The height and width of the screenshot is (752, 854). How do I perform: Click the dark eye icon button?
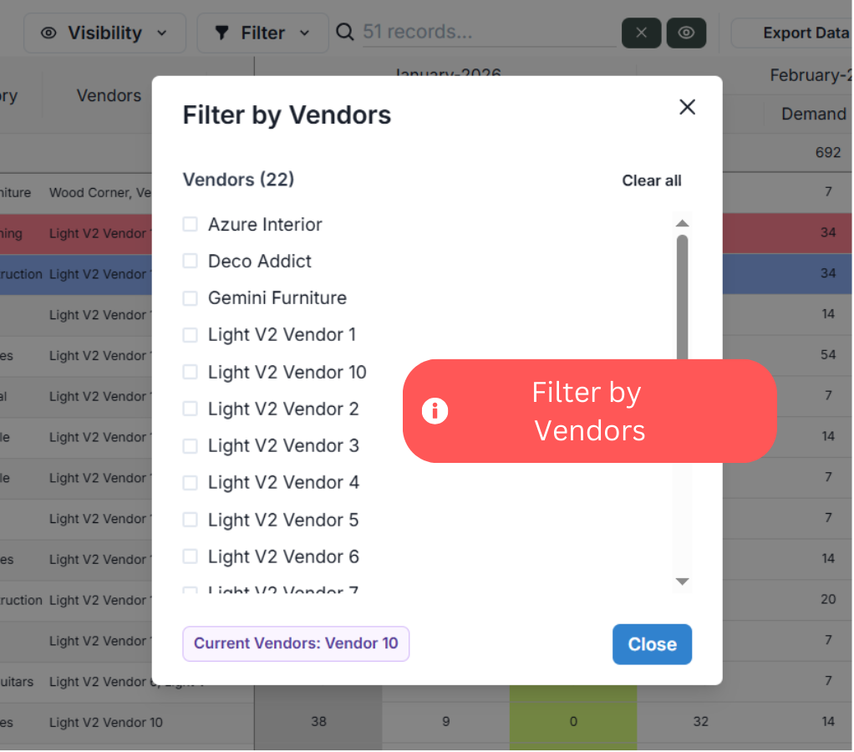tap(686, 33)
